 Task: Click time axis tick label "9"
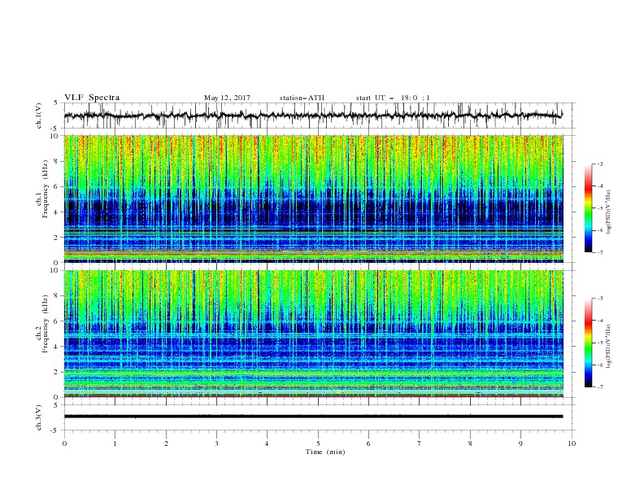tap(520, 443)
